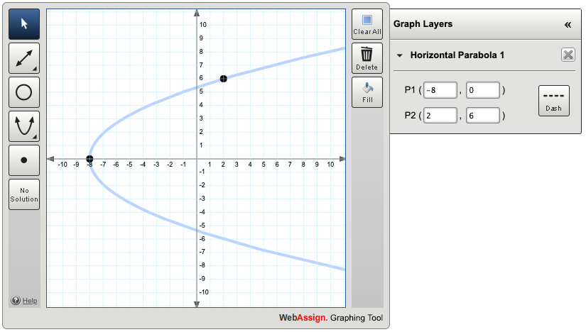The height and width of the screenshot is (332, 586).
Task: Click the Graph Layers header text
Action: coord(423,24)
